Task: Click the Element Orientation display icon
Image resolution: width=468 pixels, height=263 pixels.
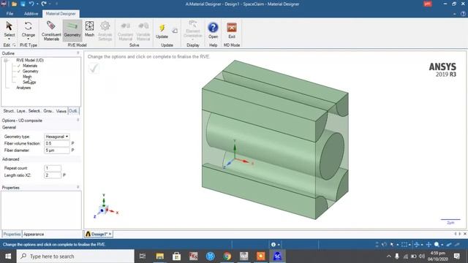Action: [x=193, y=24]
